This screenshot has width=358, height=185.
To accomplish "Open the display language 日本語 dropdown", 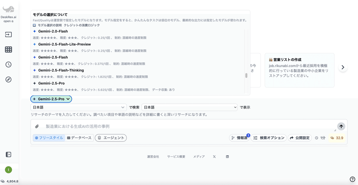I will [189, 107].
